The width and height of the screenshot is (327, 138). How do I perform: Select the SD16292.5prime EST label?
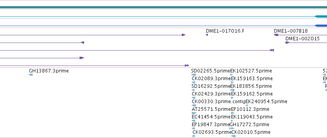(x=211, y=86)
